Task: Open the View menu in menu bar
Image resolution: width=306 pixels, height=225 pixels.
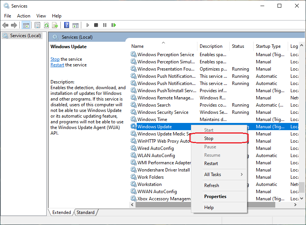Action: point(41,16)
